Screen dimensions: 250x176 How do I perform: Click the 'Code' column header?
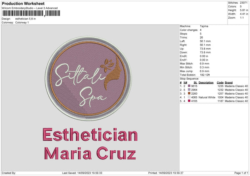[220, 83]
